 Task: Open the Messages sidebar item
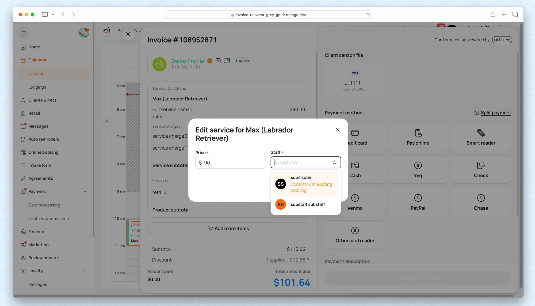tap(38, 126)
